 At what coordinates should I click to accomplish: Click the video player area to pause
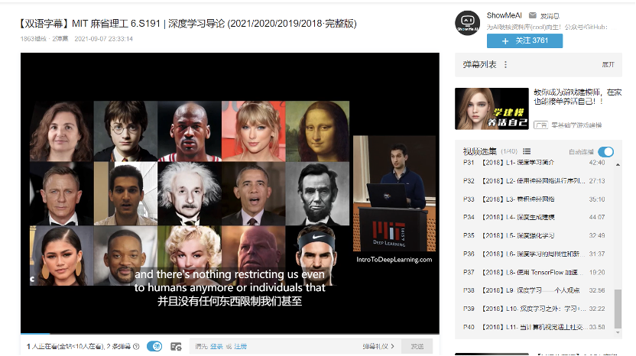click(x=230, y=193)
